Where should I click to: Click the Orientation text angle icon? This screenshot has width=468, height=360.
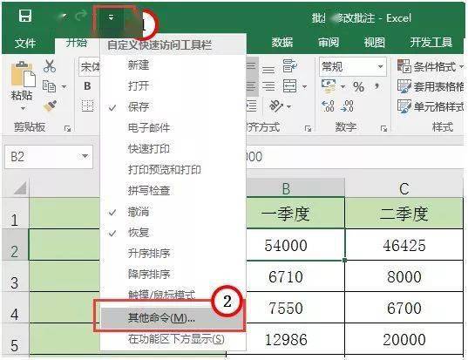tap(275, 106)
